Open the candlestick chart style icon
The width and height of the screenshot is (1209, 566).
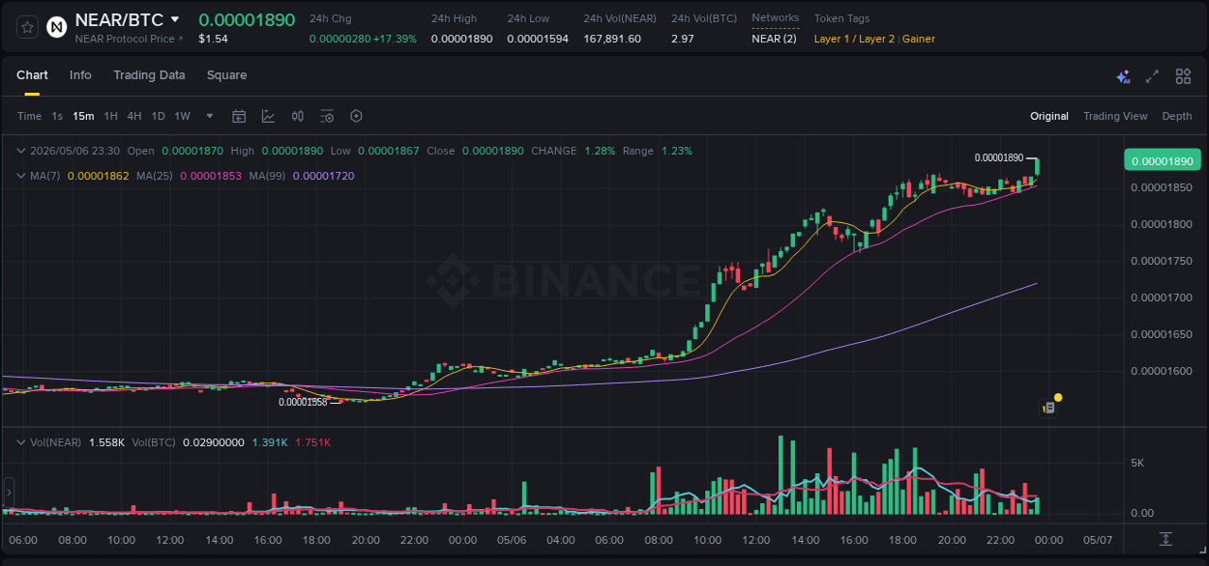298,116
